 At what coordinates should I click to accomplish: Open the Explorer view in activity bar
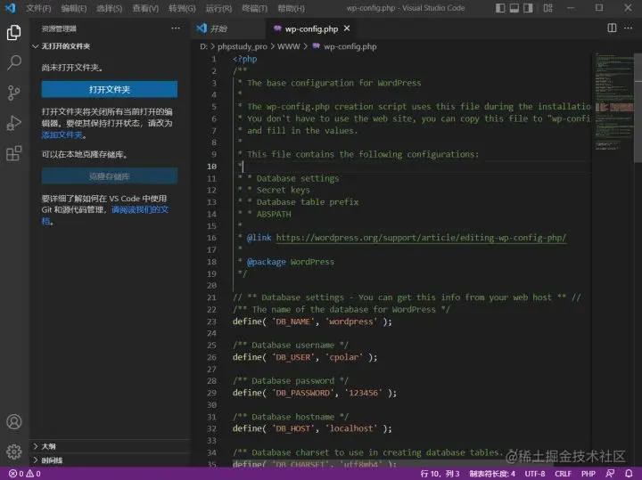[x=14, y=32]
